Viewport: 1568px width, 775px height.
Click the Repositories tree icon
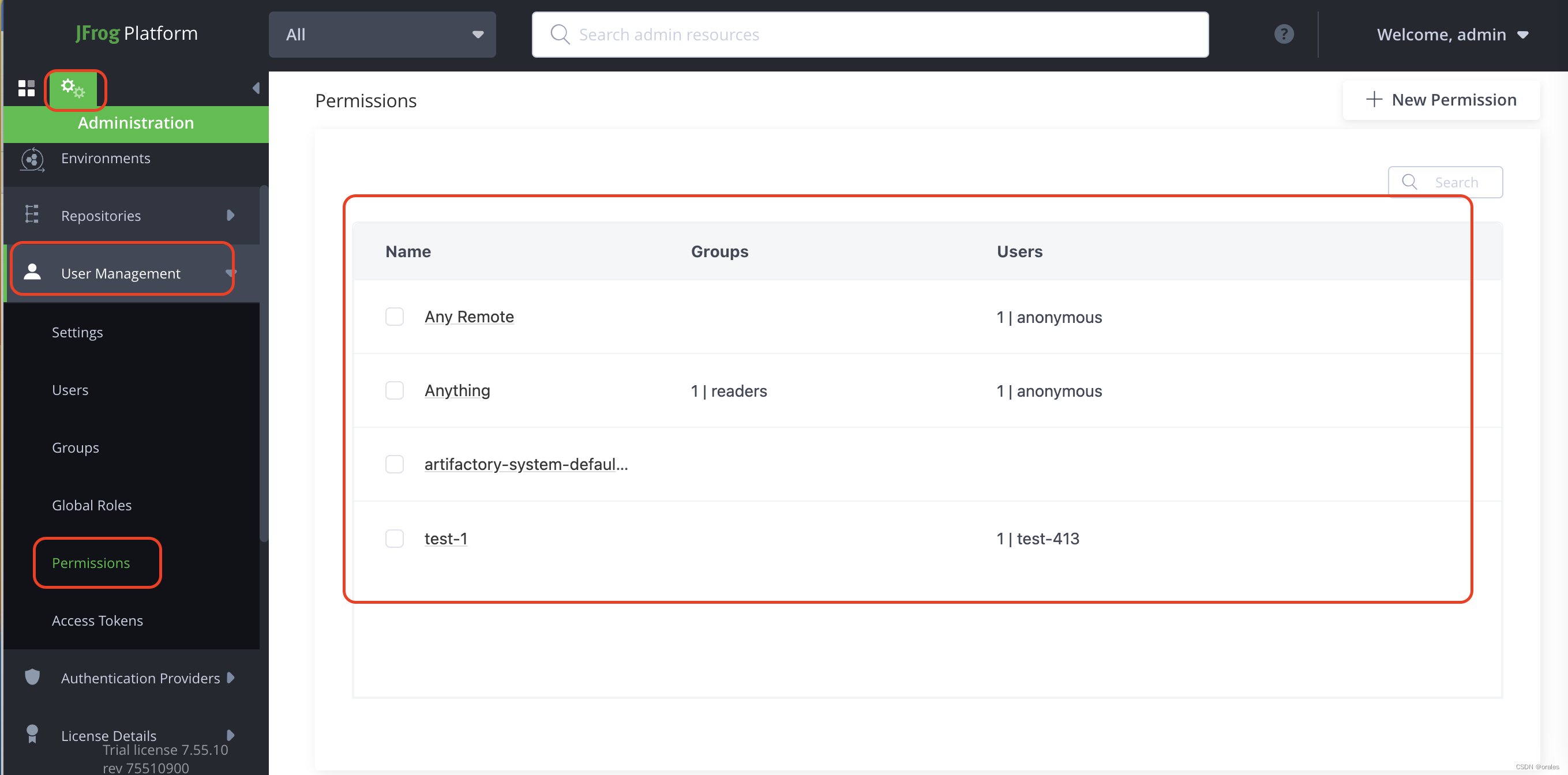point(32,215)
